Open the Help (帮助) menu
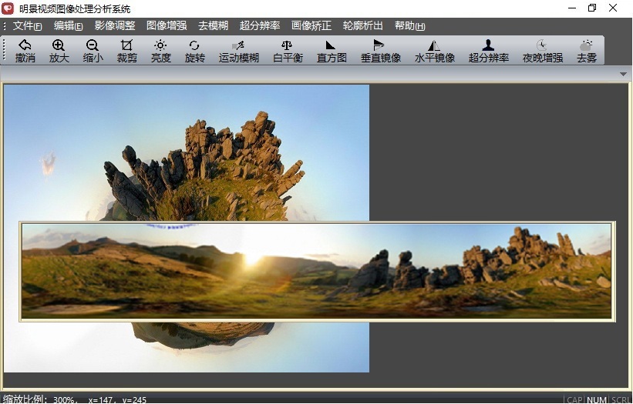This screenshot has width=633, height=404. click(409, 25)
